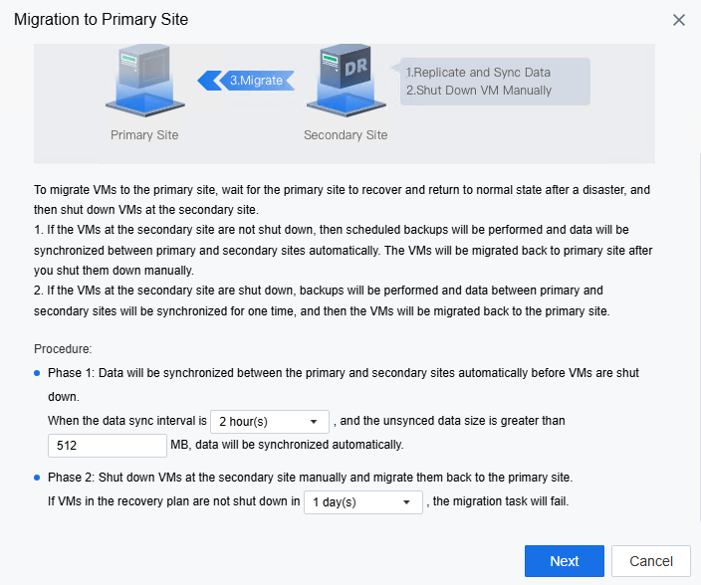Focus the unsynced data size field
The image size is (701, 585).
click(108, 446)
